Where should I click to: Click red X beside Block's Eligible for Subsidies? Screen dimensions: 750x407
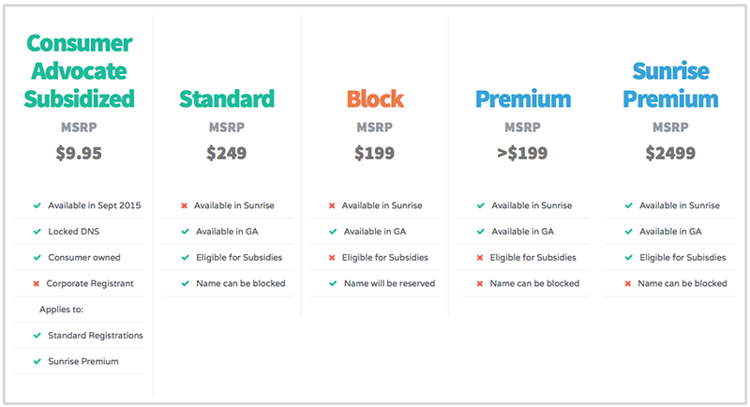pos(332,258)
